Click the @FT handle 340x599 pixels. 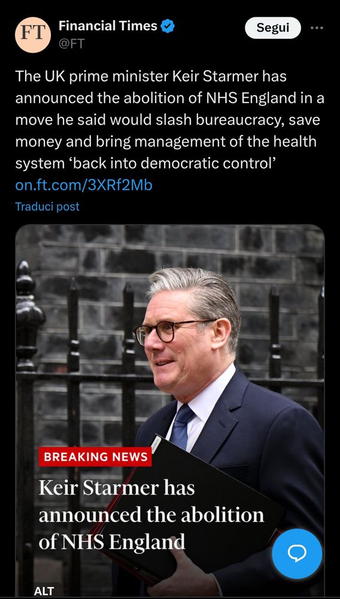[x=71, y=44]
